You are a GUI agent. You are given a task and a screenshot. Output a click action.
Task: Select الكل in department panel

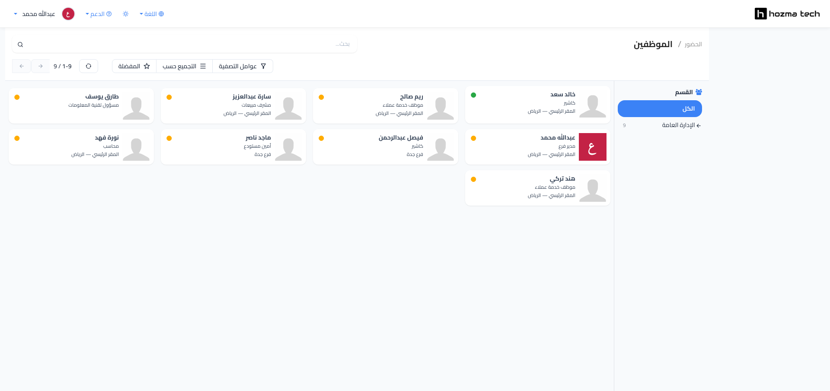point(660,109)
